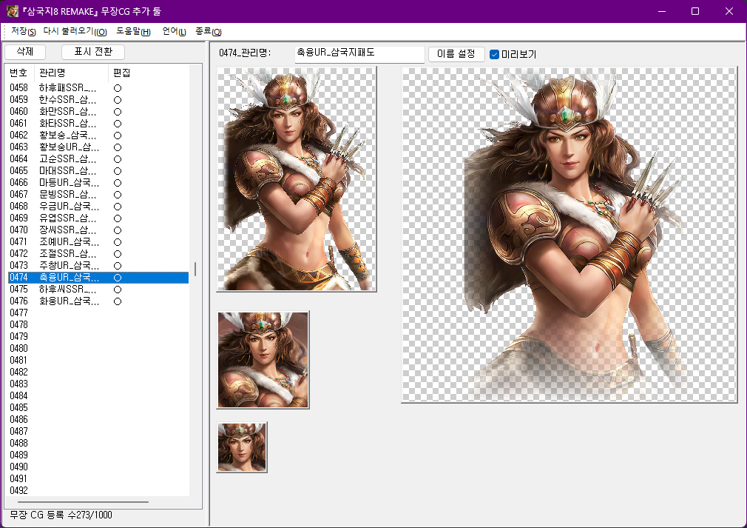
Task: Select row 0462 황보숭_삼국
Action: click(98, 135)
